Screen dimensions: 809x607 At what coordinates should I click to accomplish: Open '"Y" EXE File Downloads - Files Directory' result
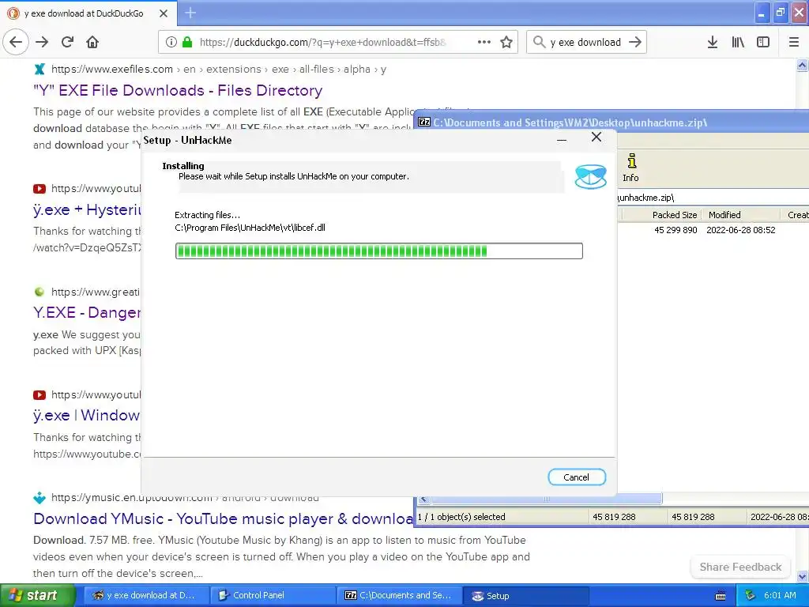point(178,90)
